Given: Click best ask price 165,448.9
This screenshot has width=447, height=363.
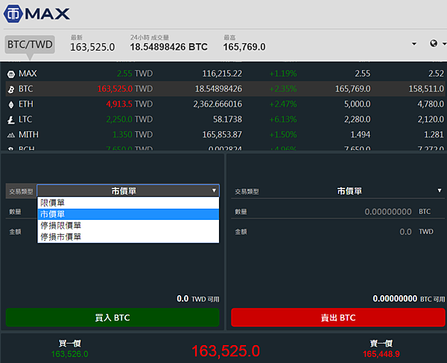Looking at the screenshot, I should (x=381, y=354).
